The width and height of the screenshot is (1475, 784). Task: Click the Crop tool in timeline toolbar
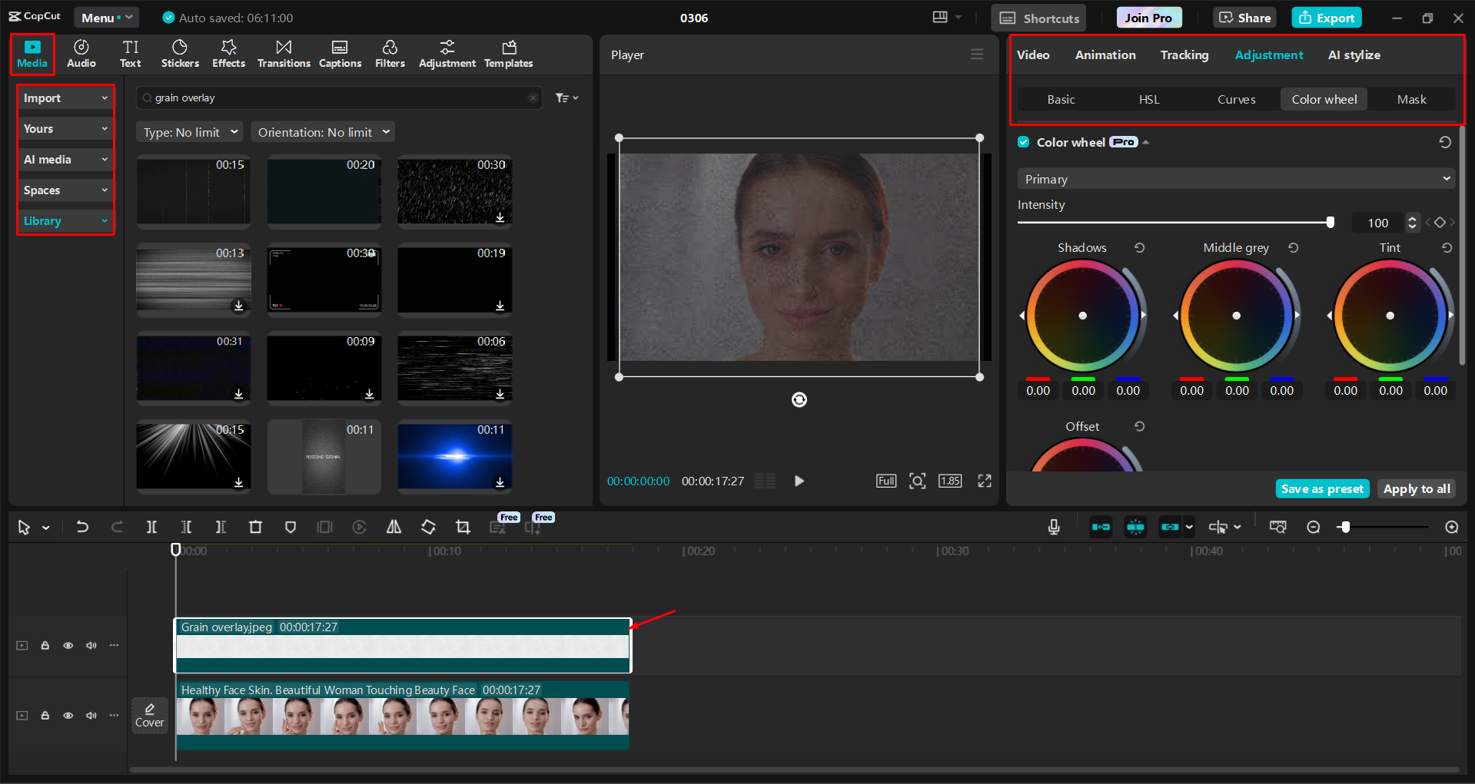(x=463, y=527)
